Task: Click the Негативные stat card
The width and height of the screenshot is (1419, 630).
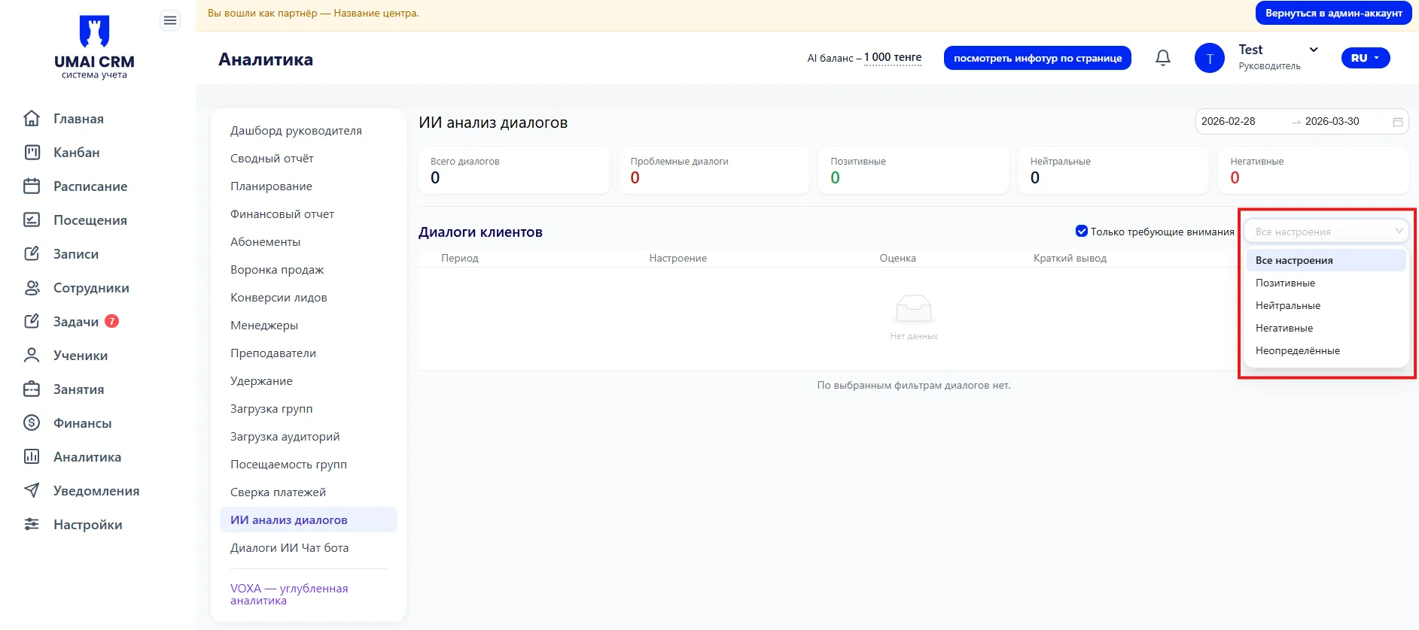Action: click(1314, 171)
